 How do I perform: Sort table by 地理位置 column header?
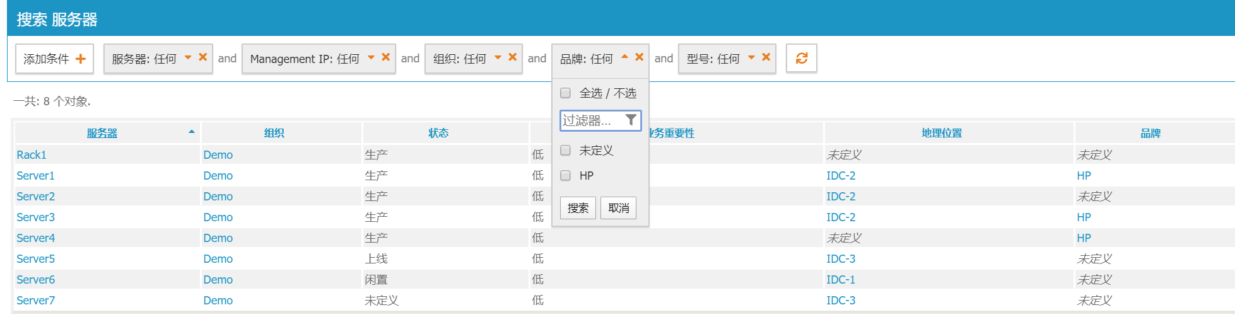point(941,133)
